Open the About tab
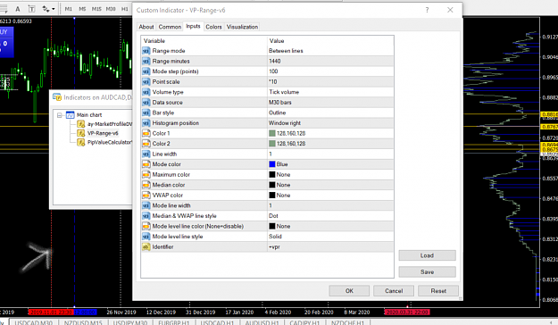558x325 pixels. [x=146, y=27]
